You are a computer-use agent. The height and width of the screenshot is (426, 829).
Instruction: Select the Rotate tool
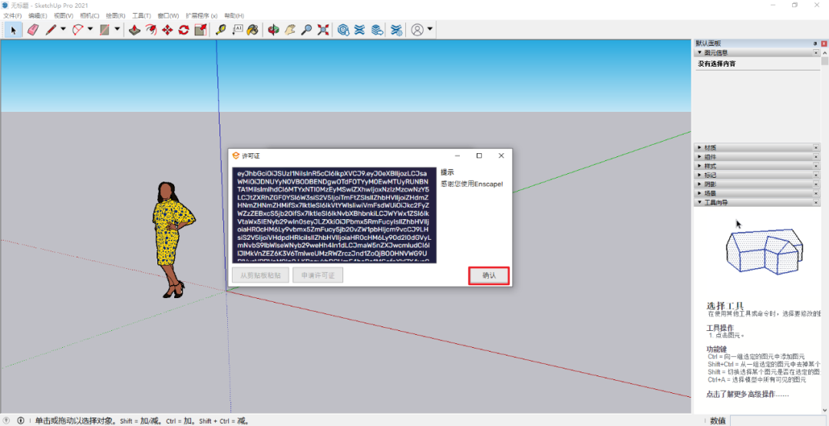point(183,30)
